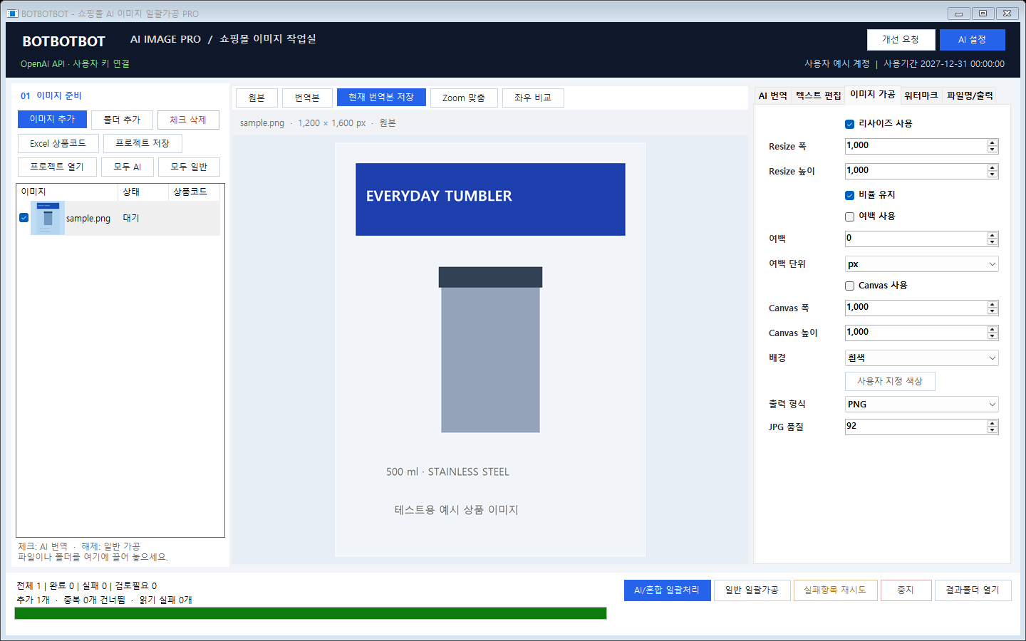Click the 폴더 추가 button

pyautogui.click(x=122, y=120)
